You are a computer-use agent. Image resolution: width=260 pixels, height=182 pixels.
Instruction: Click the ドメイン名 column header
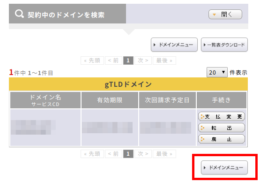45,100
